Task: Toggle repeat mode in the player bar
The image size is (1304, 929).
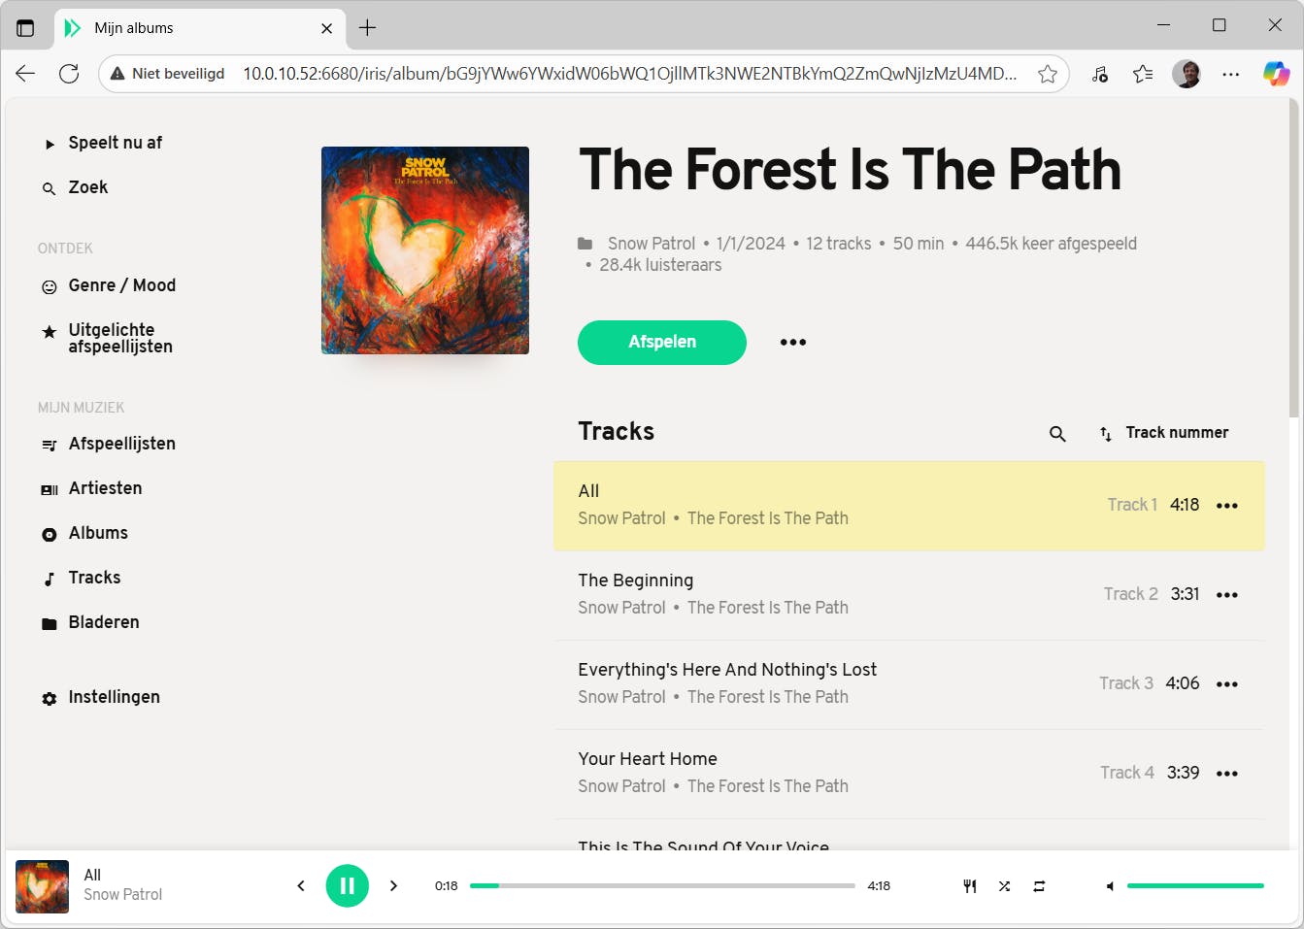Action: [1039, 886]
